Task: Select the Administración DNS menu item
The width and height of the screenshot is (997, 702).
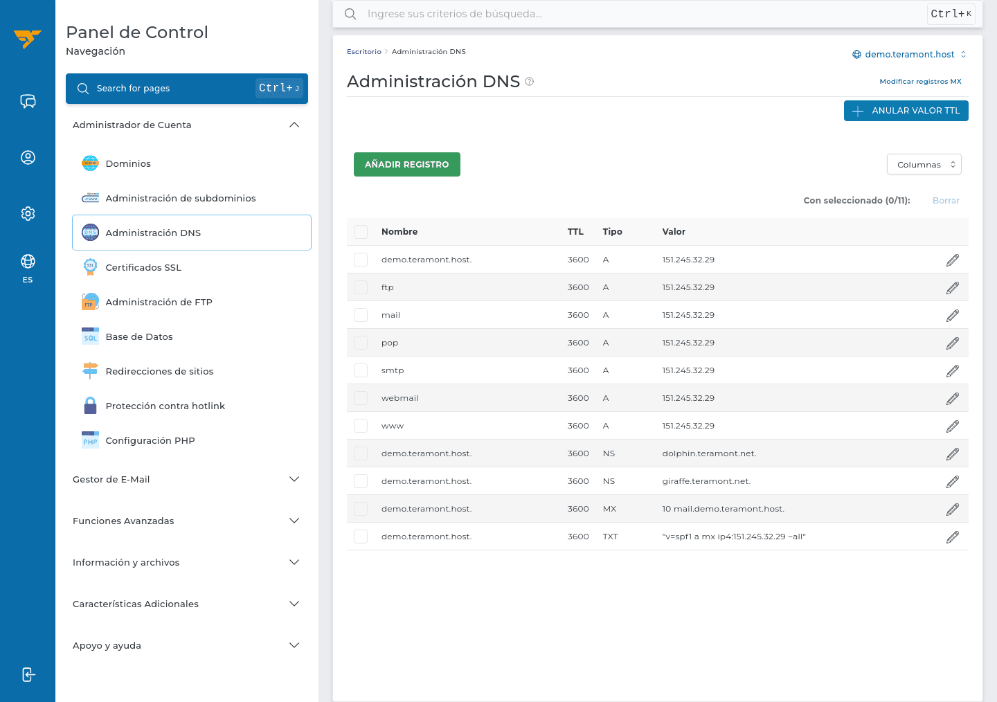Action: (192, 233)
